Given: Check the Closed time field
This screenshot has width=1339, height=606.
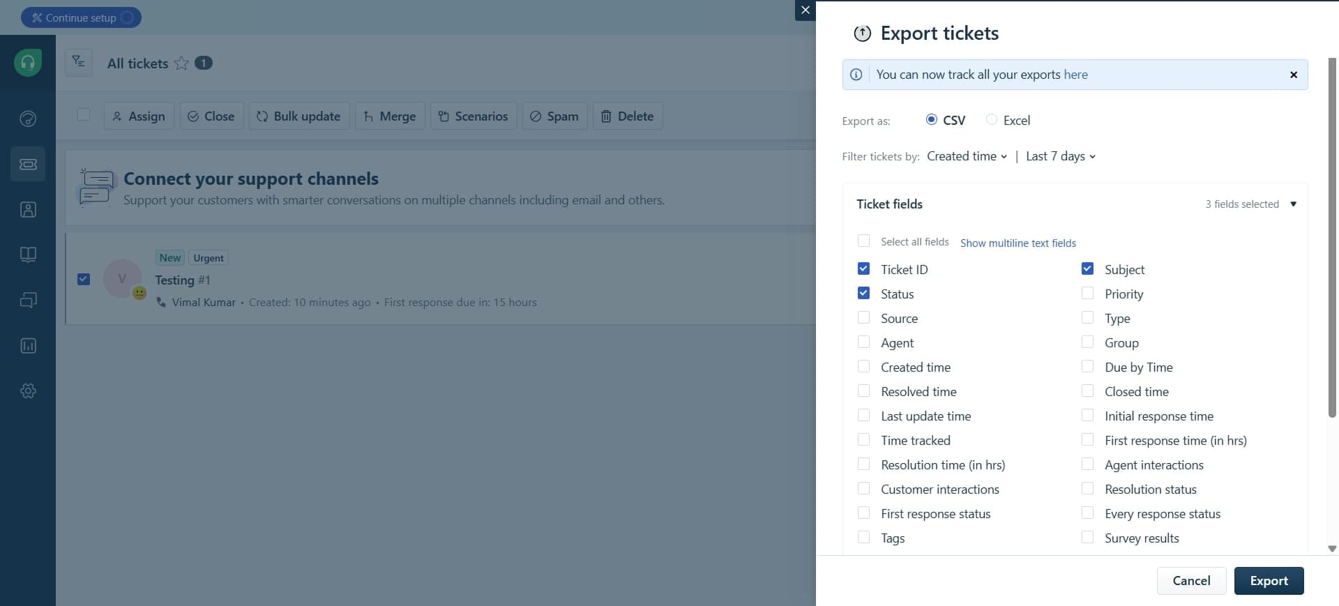Looking at the screenshot, I should (1087, 391).
